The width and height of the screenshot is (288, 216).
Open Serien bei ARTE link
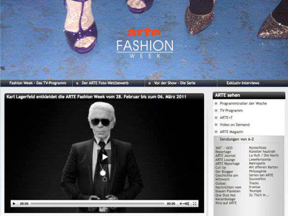pos(261,175)
